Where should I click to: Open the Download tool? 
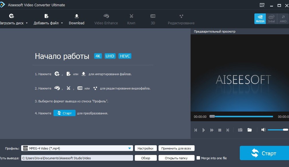coord(76,19)
